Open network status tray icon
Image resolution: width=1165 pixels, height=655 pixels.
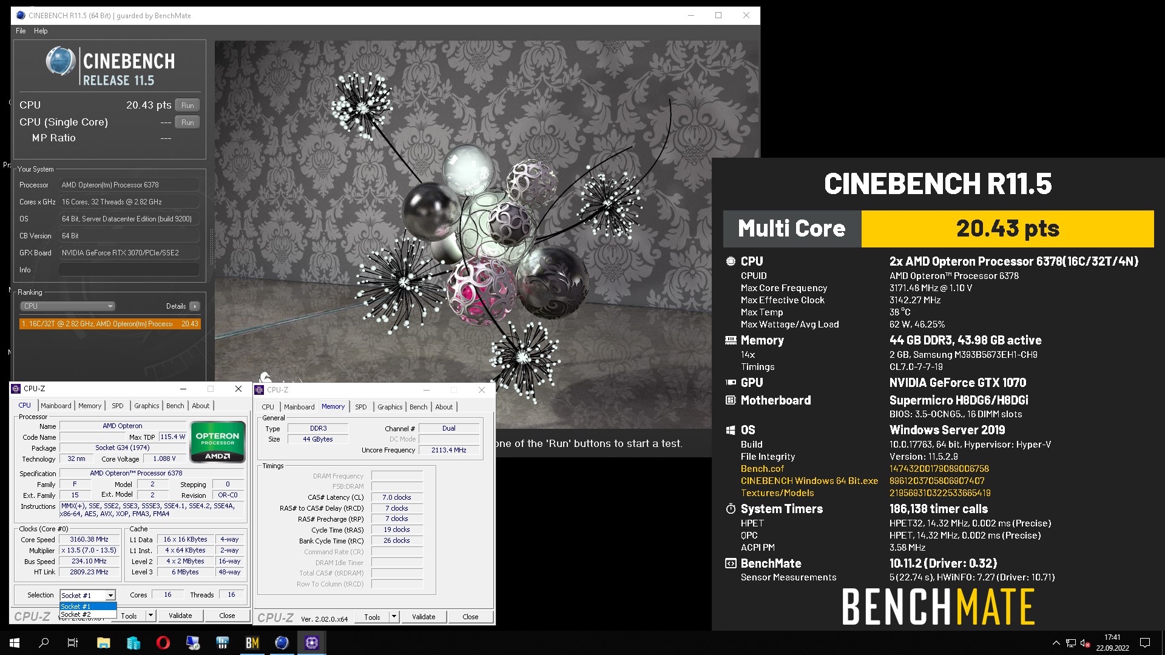pyautogui.click(x=1071, y=643)
